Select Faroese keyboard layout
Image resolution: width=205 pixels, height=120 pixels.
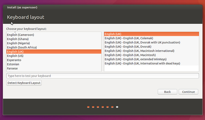tap(13, 68)
